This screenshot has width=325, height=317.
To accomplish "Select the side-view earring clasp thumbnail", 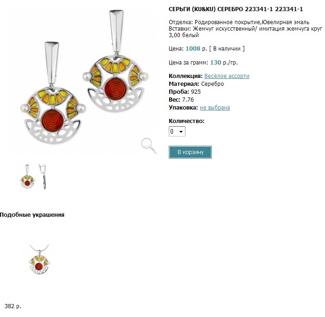I will tap(43, 176).
